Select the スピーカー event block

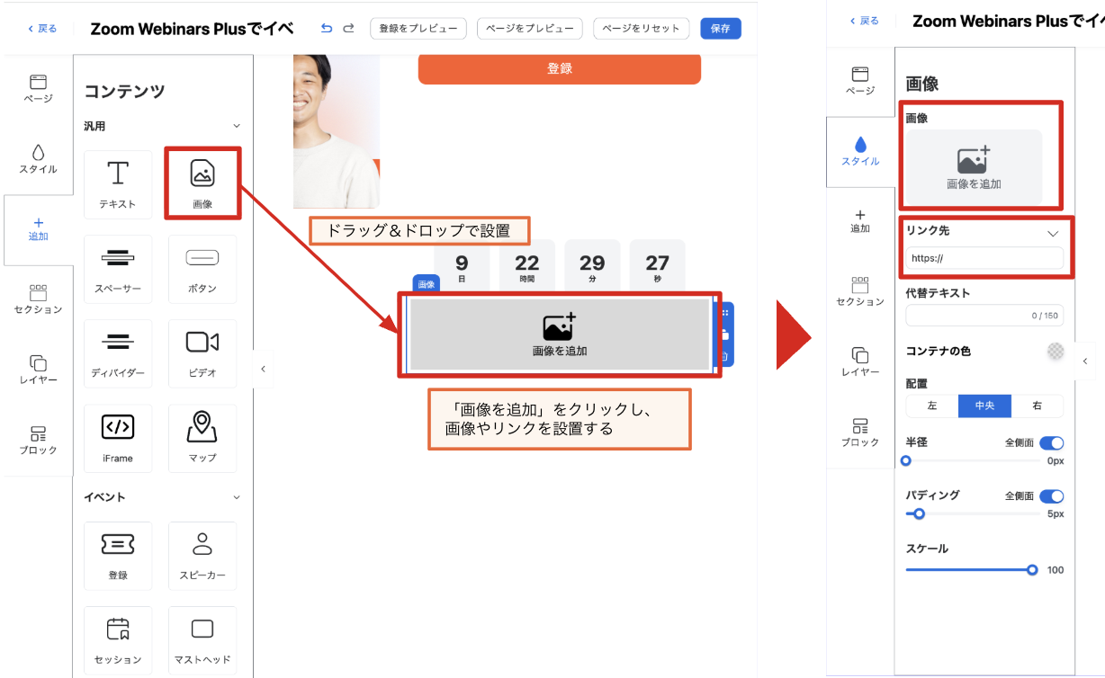click(202, 556)
